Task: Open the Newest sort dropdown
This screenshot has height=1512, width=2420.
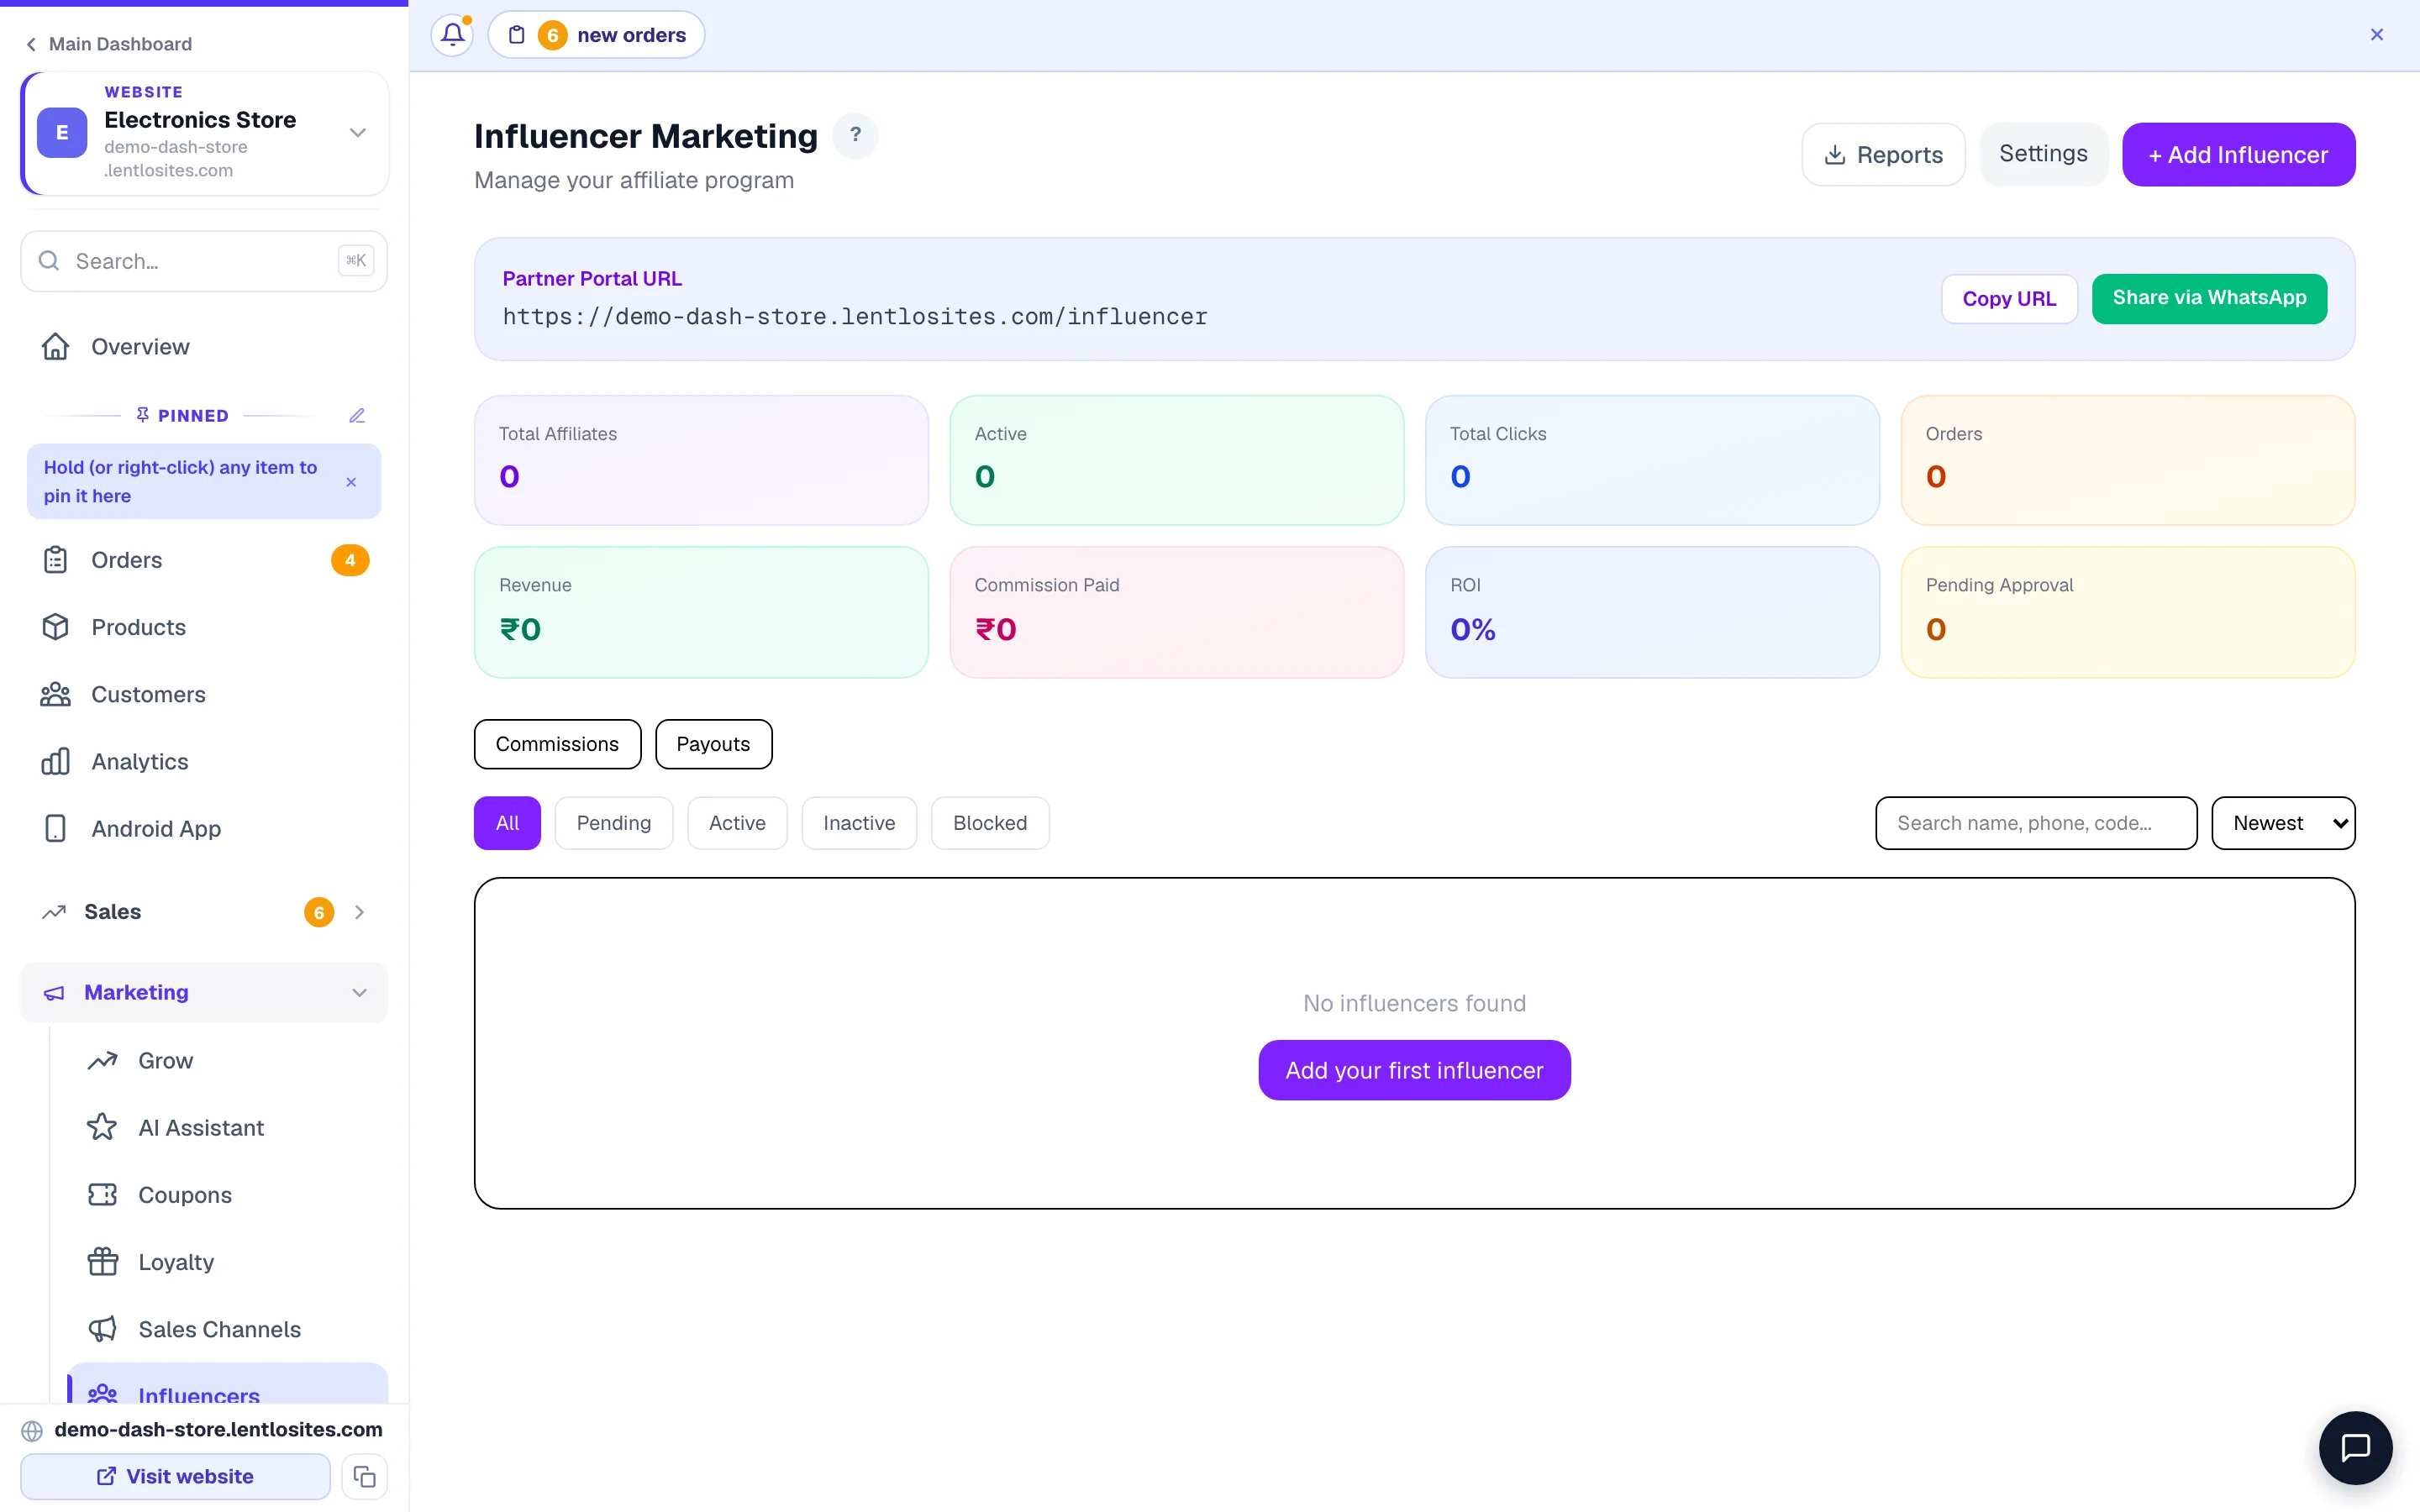Action: coord(2283,823)
